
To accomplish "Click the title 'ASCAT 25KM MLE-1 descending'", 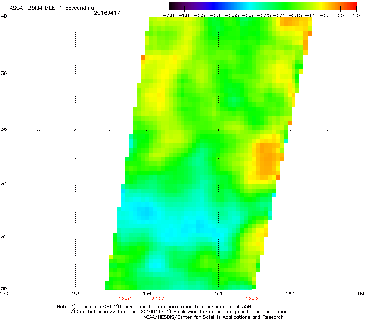I will pyautogui.click(x=52, y=8).
